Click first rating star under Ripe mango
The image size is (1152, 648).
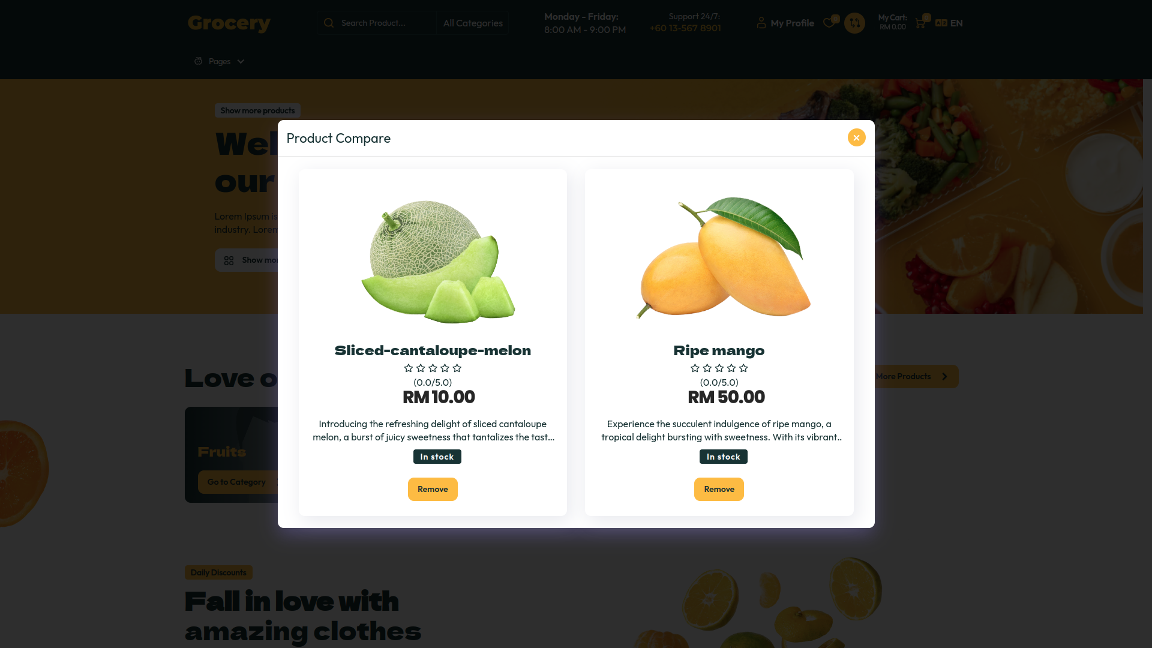coord(695,368)
